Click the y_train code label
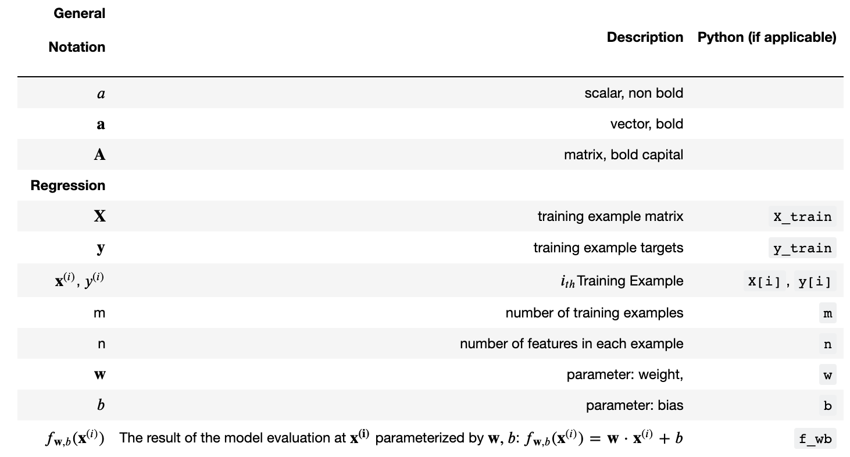Image resolution: width=850 pixels, height=457 pixels. coord(802,248)
